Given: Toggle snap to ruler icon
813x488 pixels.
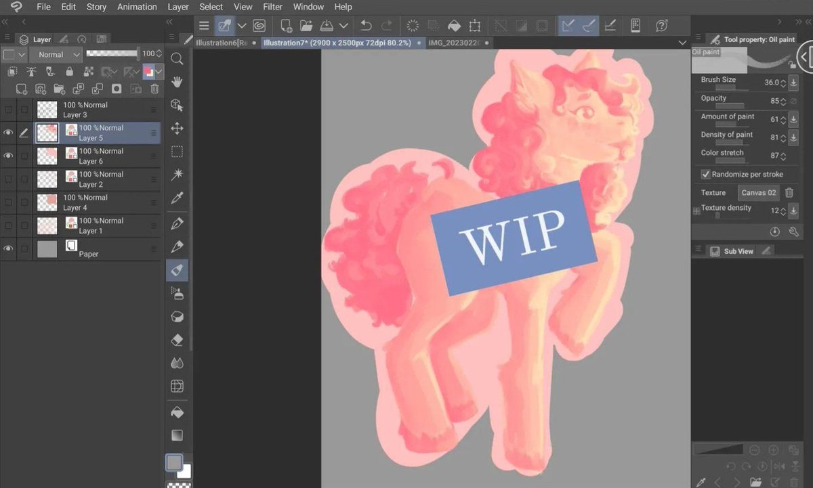Looking at the screenshot, I should [x=568, y=26].
